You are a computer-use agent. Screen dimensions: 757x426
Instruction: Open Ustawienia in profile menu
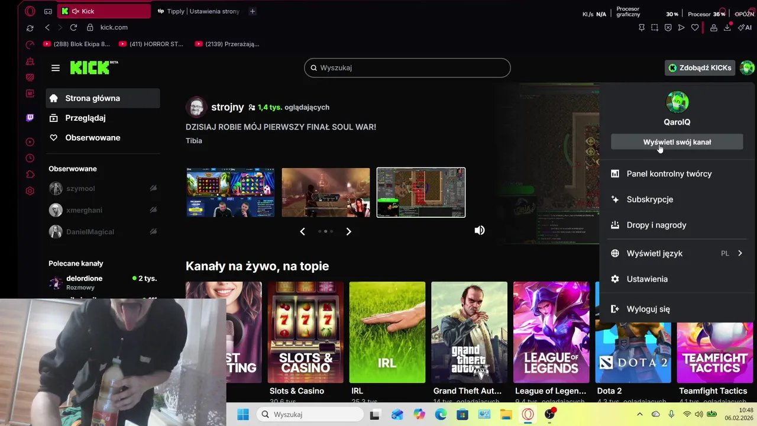pos(677,279)
